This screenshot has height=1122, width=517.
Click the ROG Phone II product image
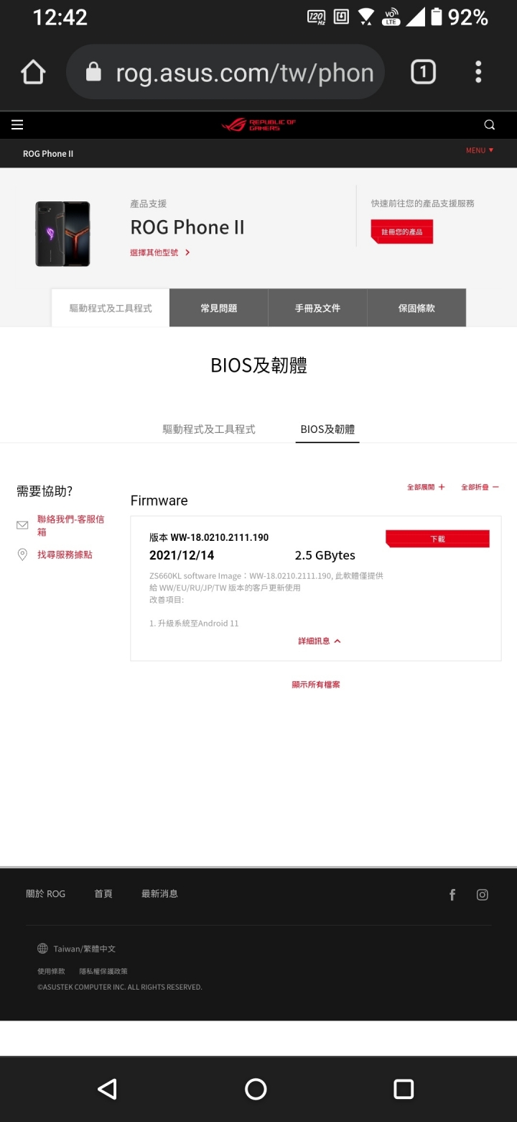[63, 234]
